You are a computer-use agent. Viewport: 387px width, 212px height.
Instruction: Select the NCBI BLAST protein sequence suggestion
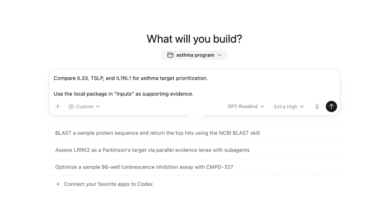tap(157, 133)
